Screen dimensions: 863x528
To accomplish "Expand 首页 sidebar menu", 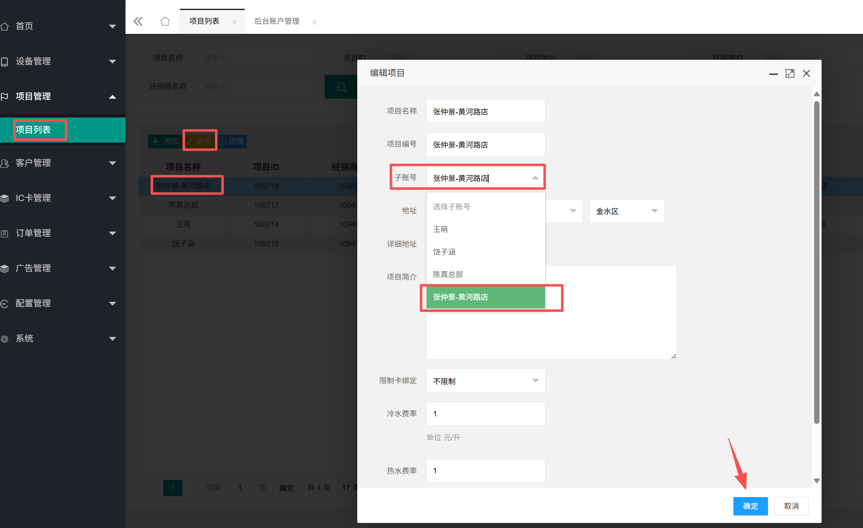I will (x=63, y=26).
